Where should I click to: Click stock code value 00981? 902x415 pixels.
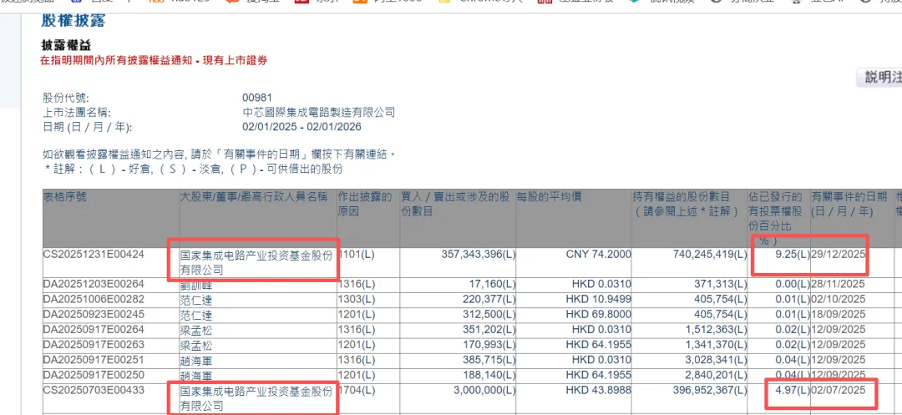point(257,98)
